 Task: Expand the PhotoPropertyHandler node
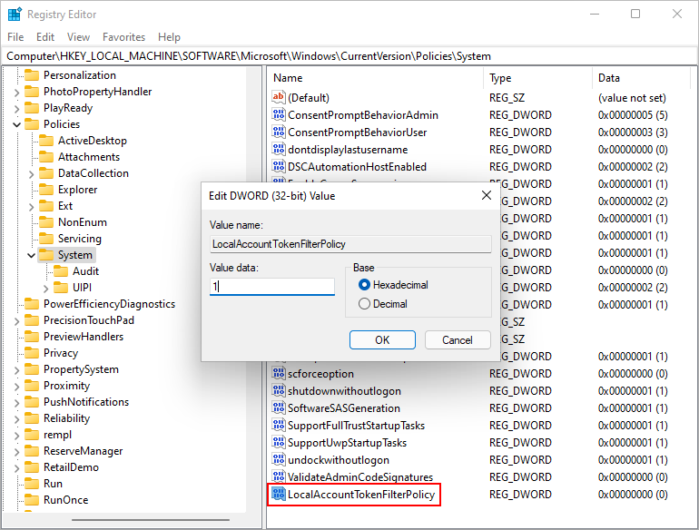point(17,93)
